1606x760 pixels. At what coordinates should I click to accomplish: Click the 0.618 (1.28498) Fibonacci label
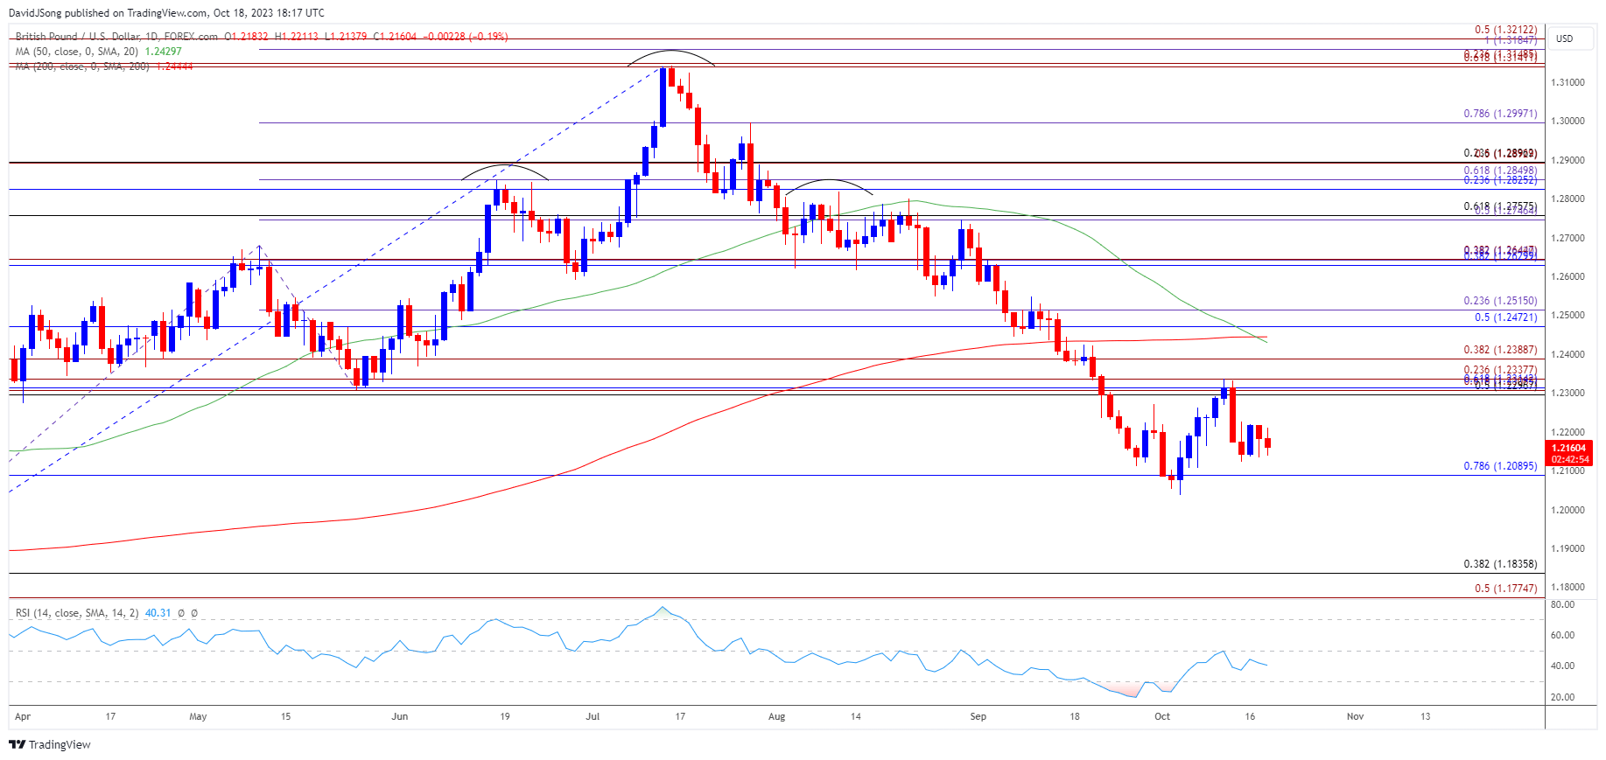tap(1500, 171)
